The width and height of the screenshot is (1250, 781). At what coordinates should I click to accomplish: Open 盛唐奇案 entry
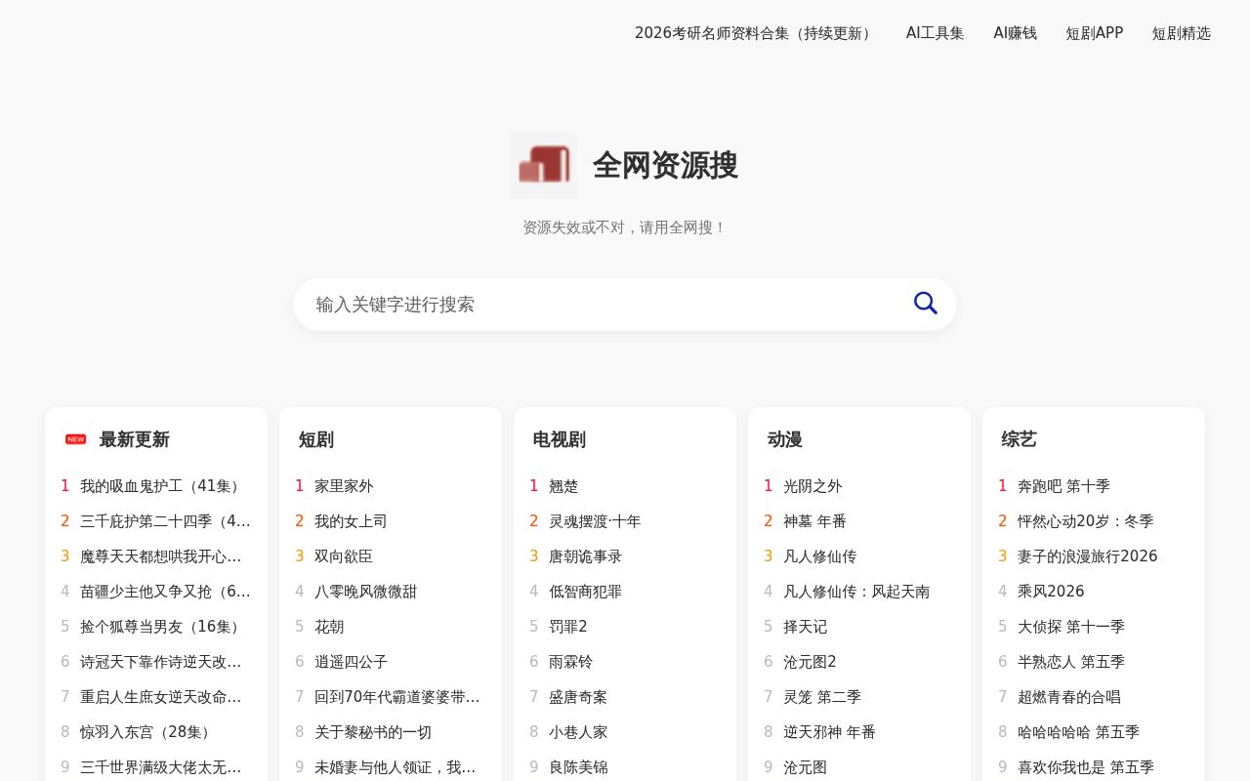(578, 697)
